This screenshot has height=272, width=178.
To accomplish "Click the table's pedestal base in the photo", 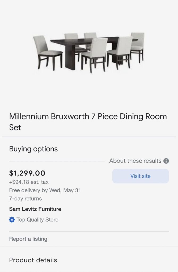I will pyautogui.click(x=70, y=57).
